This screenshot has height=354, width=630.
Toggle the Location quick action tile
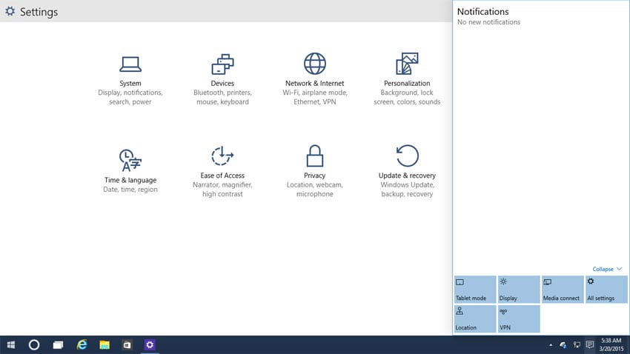point(474,319)
